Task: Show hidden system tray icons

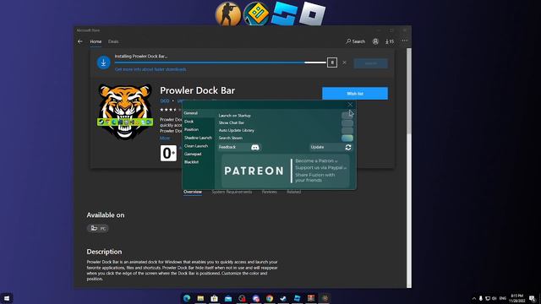Action: [x=473, y=298]
